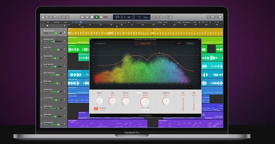This screenshot has height=144, width=275.
Task: Open the Edit menu in Tracks area
Action: click(x=48, y=22)
